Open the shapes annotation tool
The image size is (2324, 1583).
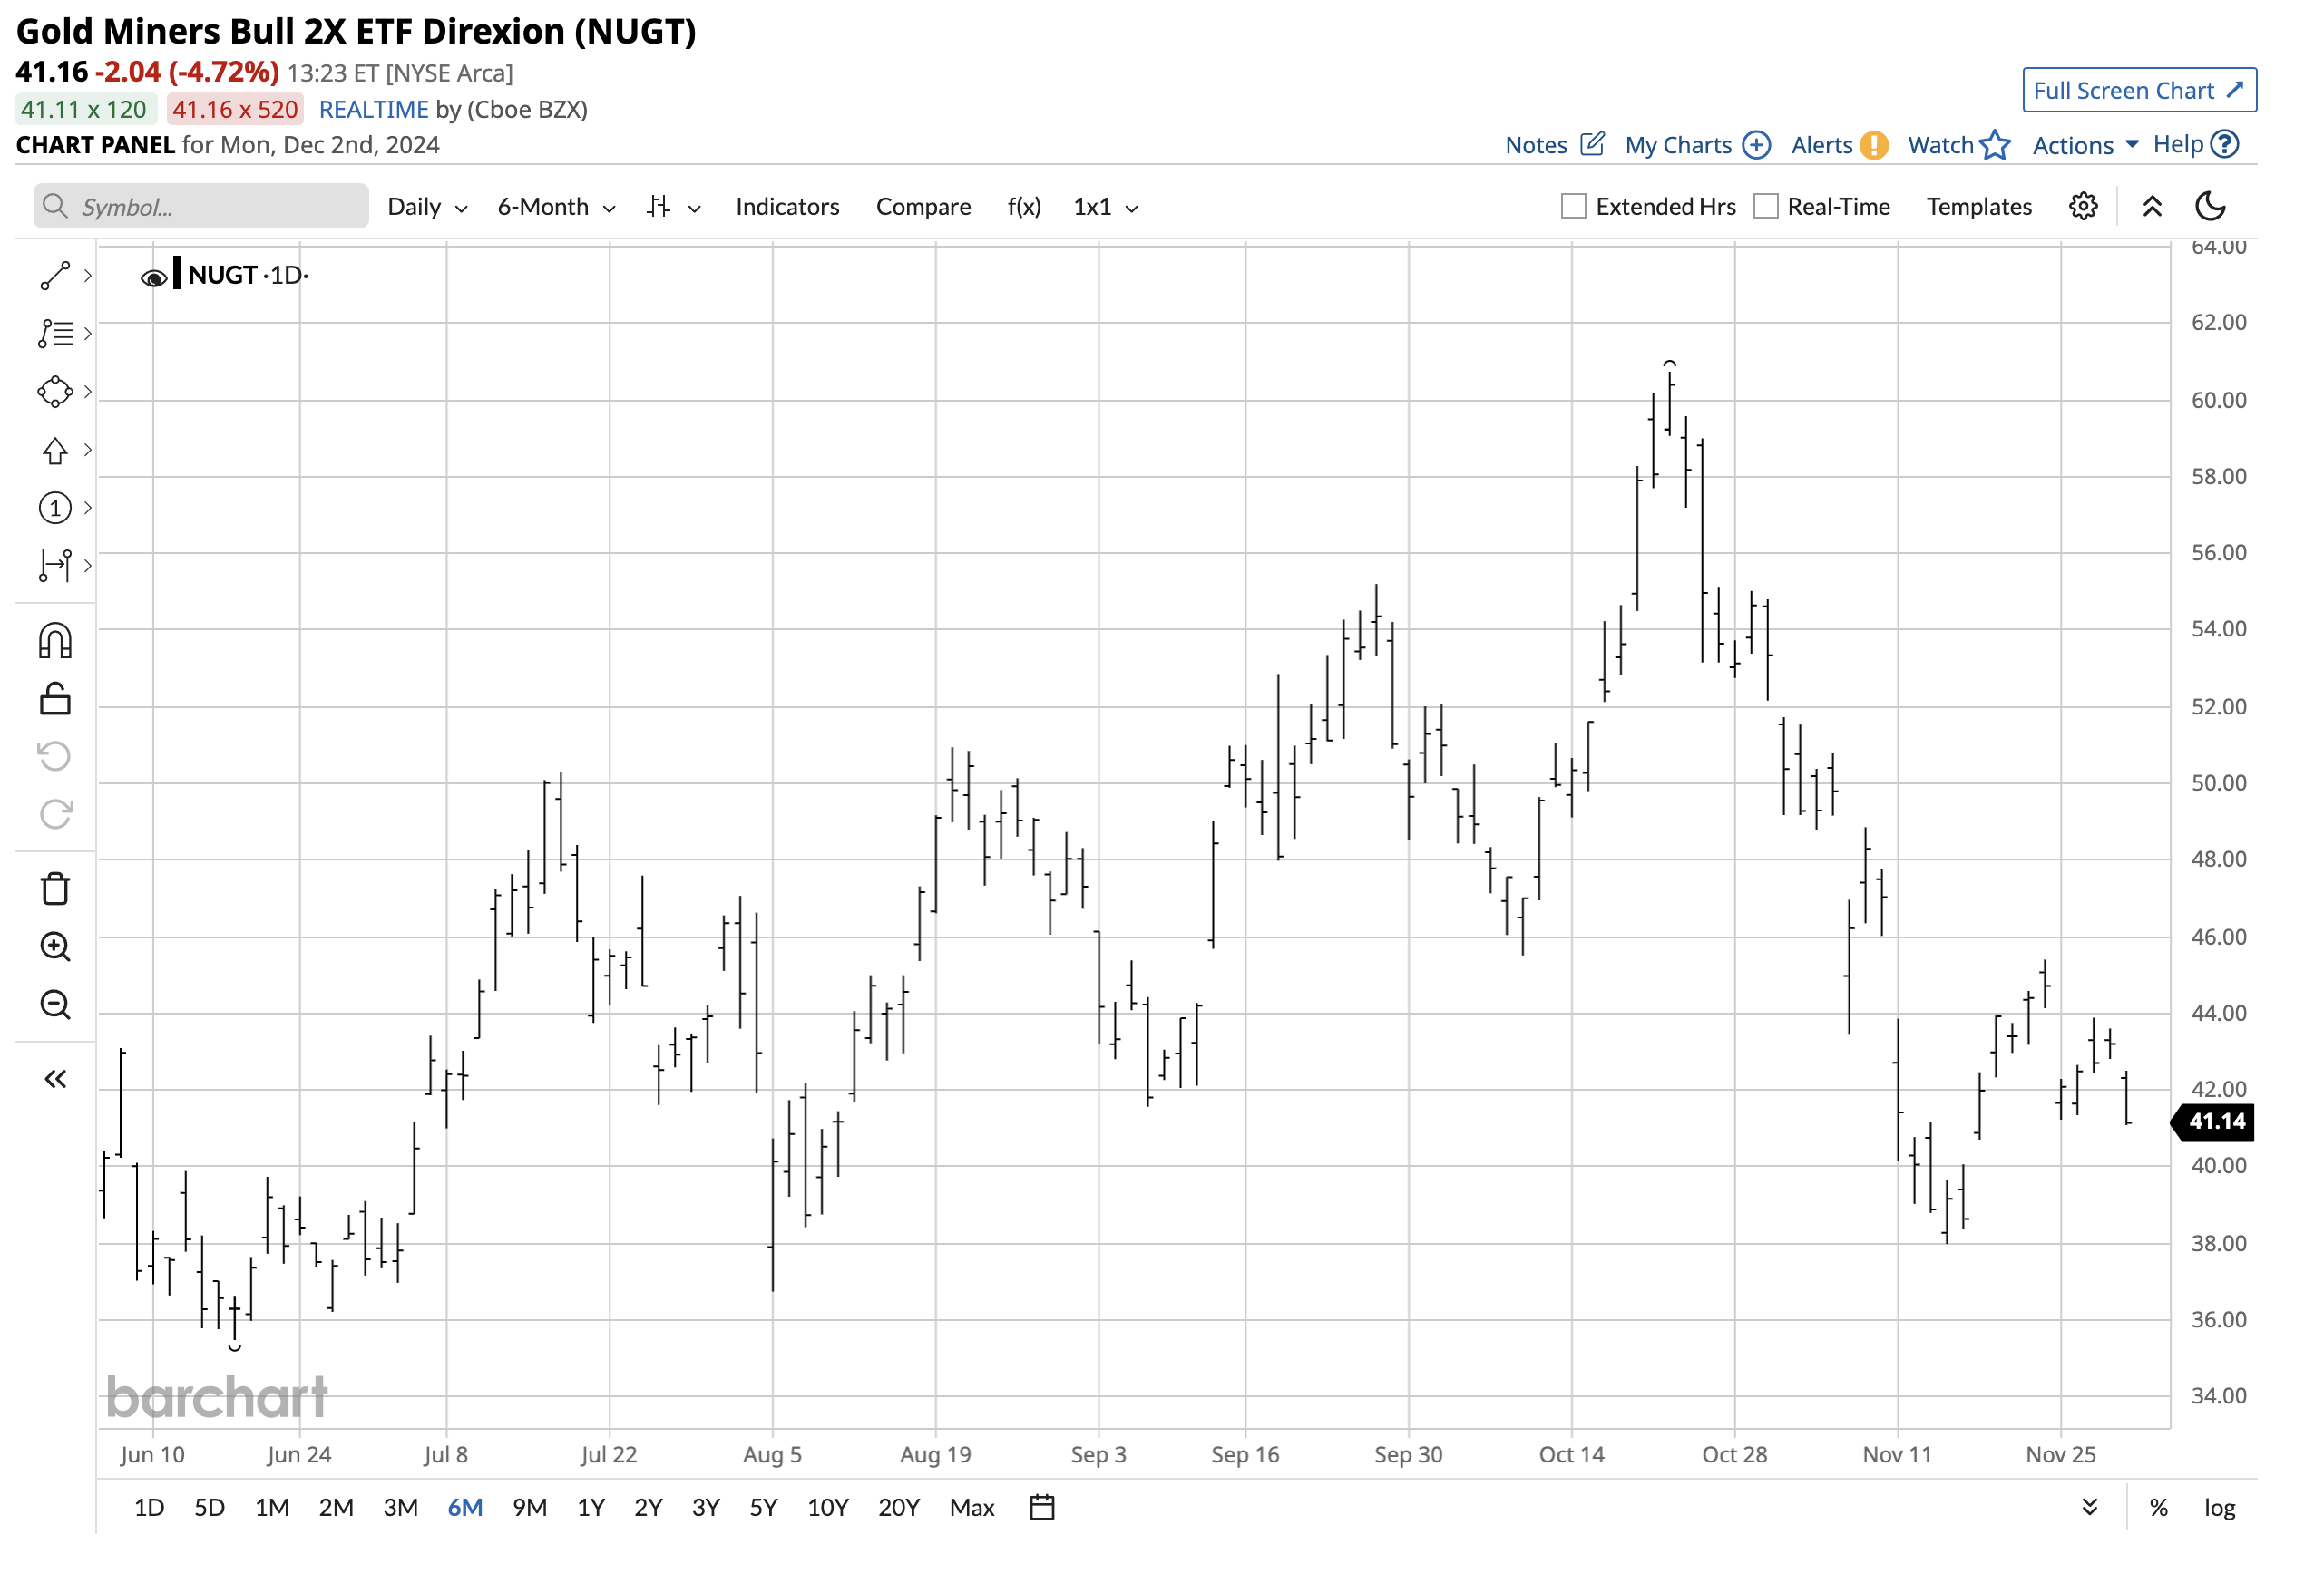55,391
